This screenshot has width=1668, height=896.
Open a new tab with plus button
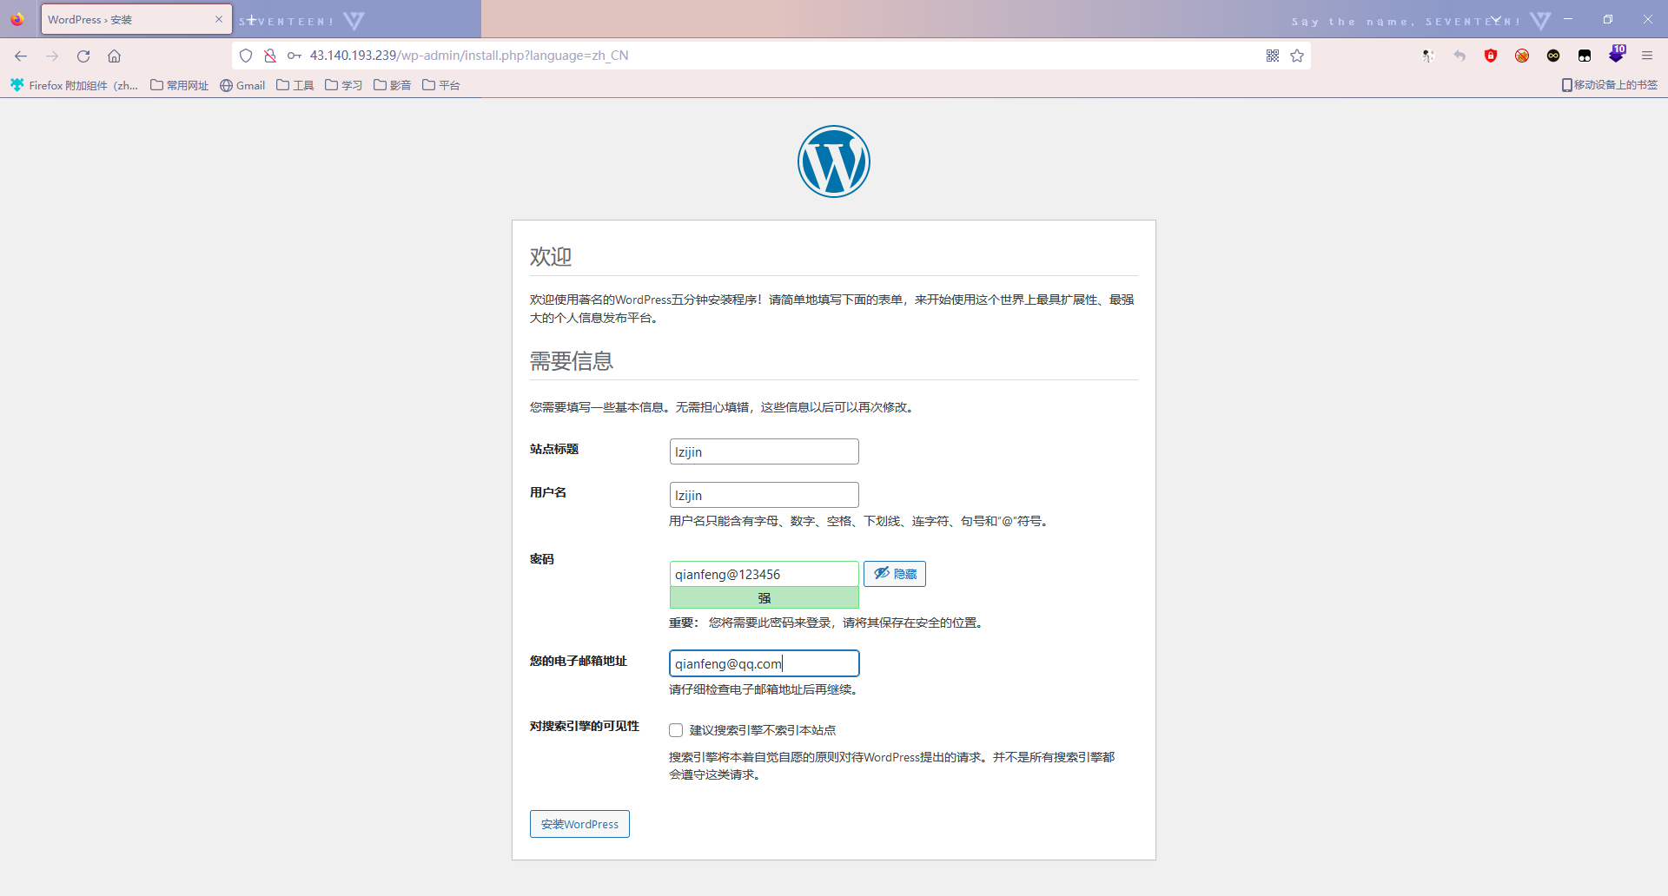pos(251,19)
